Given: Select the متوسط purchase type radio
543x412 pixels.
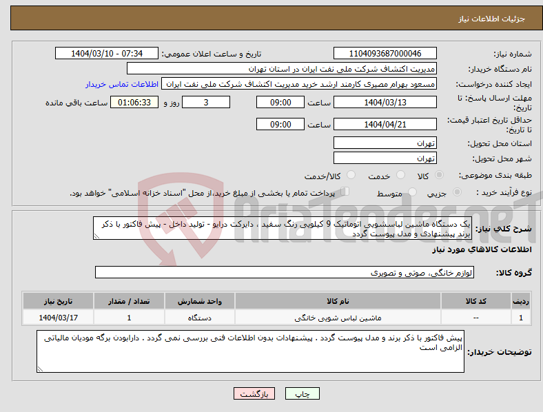Looking at the screenshot, I should tap(412, 192).
